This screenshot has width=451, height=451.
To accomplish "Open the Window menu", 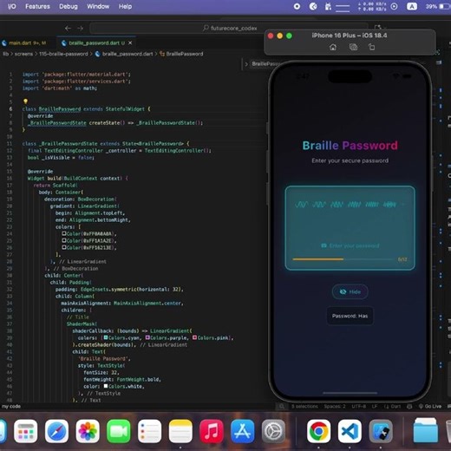I will [x=98, y=6].
